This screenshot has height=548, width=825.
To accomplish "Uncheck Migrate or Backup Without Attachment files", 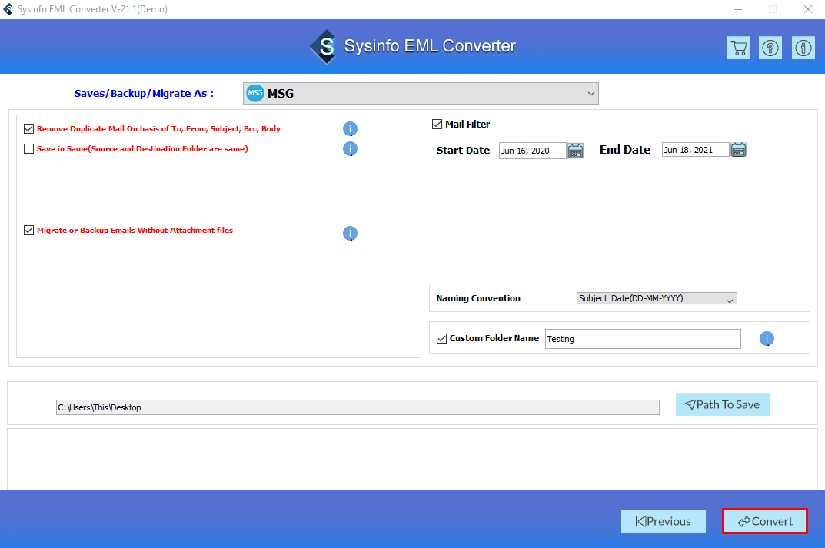I will click(x=28, y=230).
